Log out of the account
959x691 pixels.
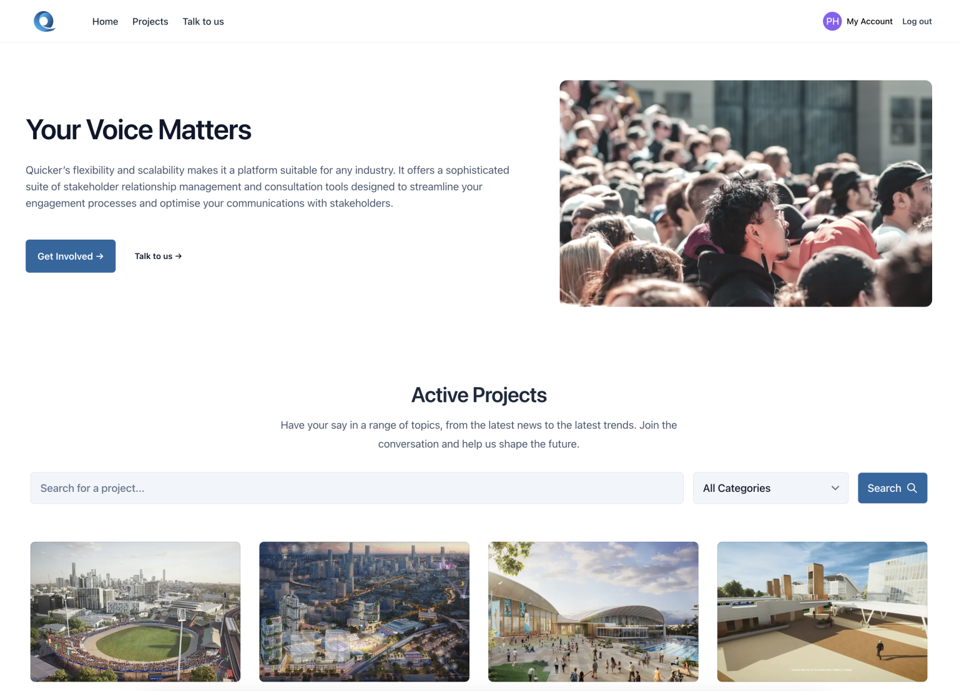(917, 21)
